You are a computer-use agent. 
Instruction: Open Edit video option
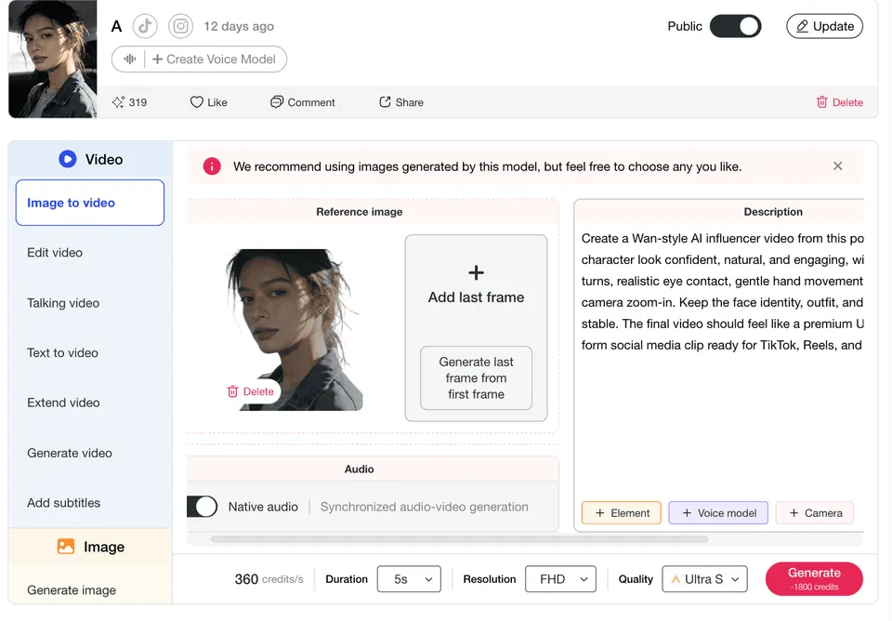(55, 253)
